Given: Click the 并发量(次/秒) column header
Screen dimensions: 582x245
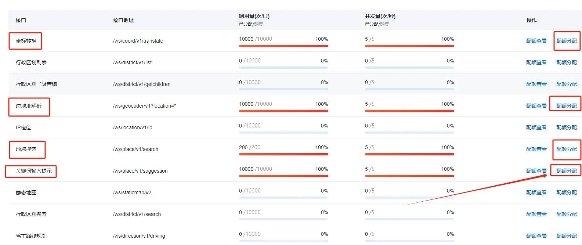Looking at the screenshot, I should coord(380,16).
